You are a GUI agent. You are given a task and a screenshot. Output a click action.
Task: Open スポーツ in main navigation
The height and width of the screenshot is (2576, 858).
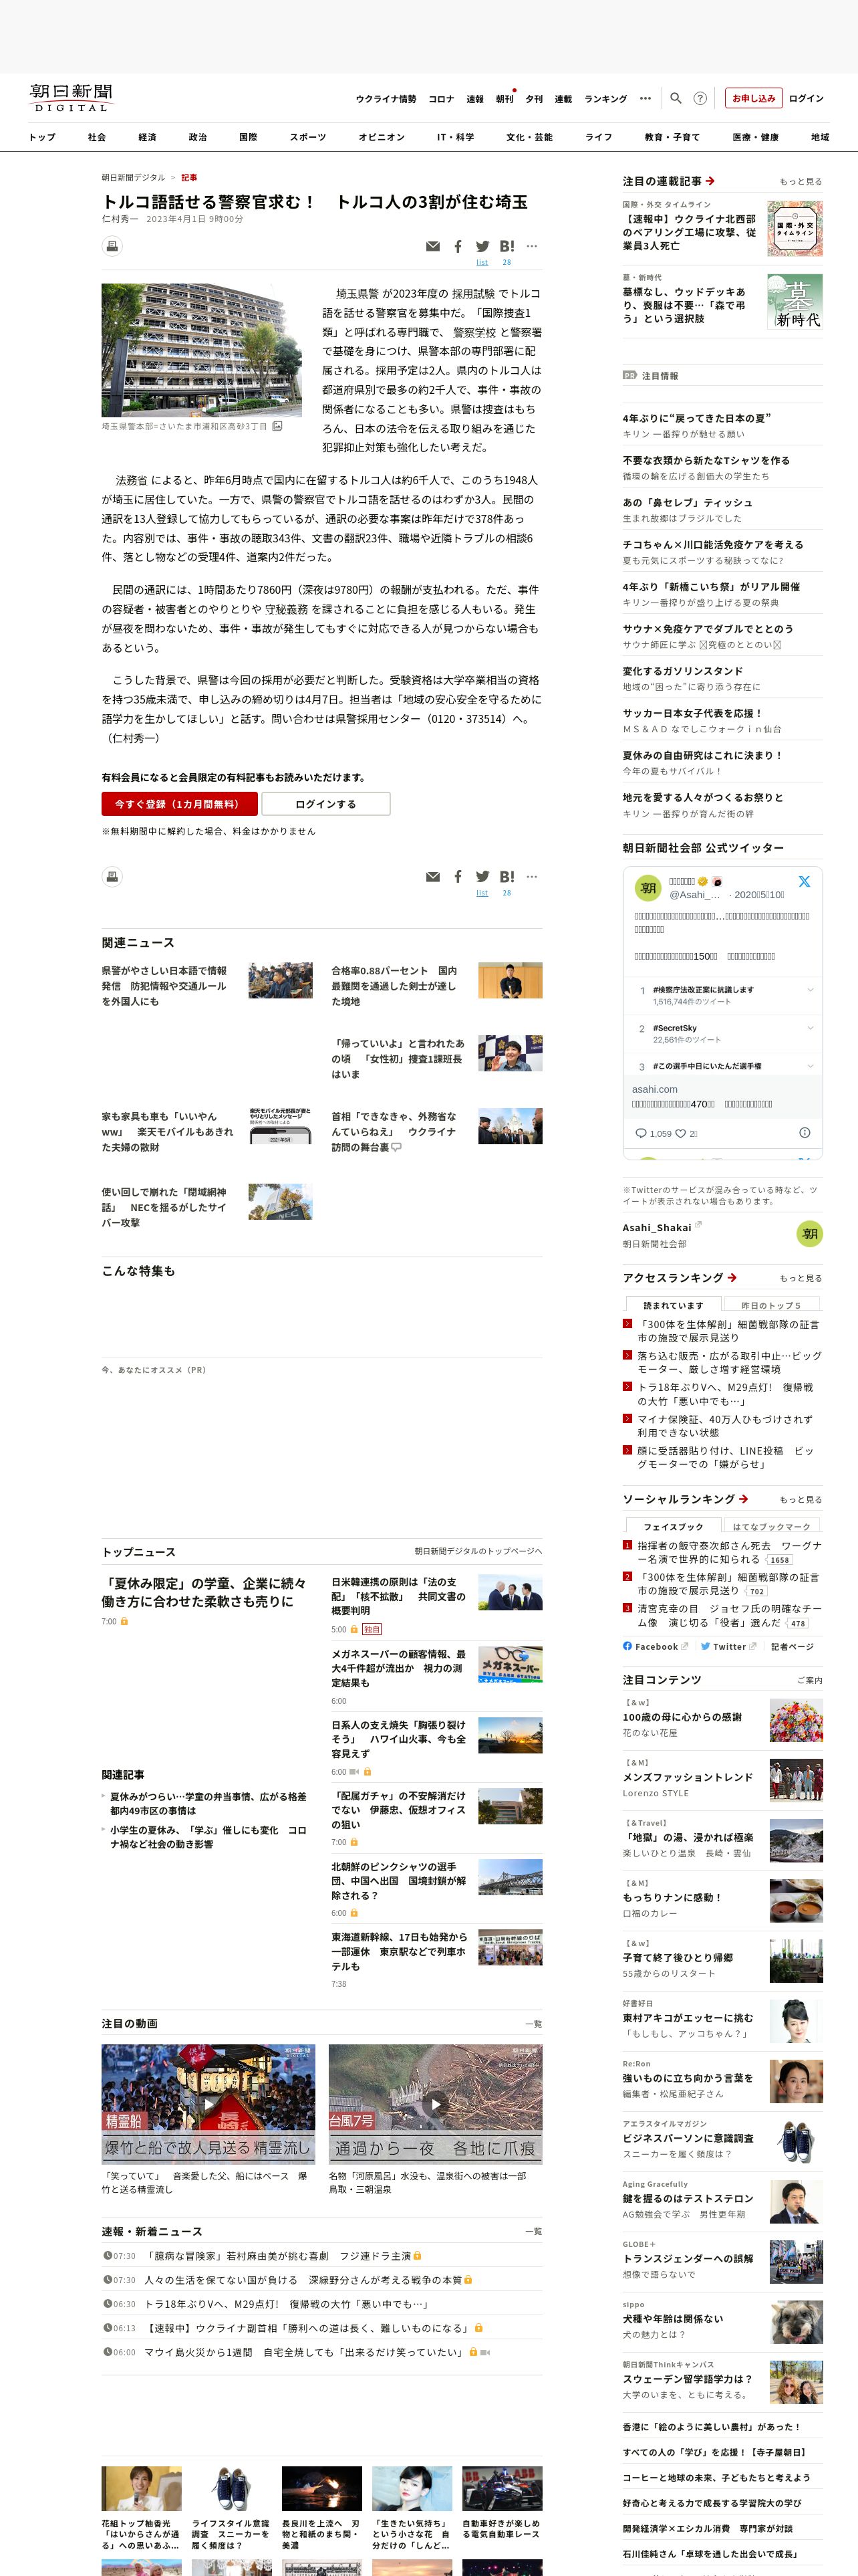(307, 137)
